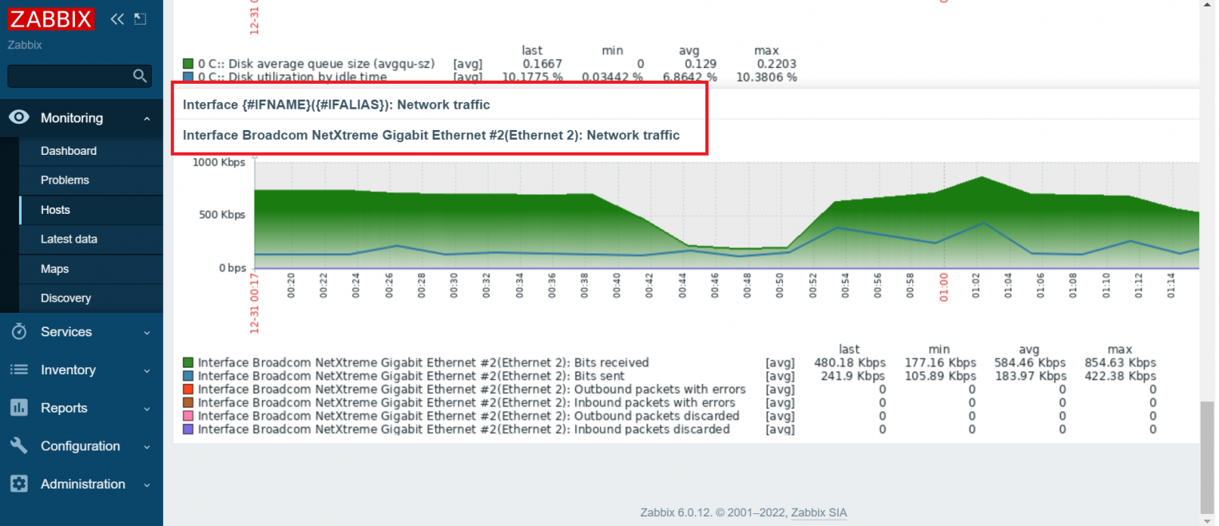The image size is (1219, 526).
Task: Open the Dashboard menu item
Action: click(69, 151)
